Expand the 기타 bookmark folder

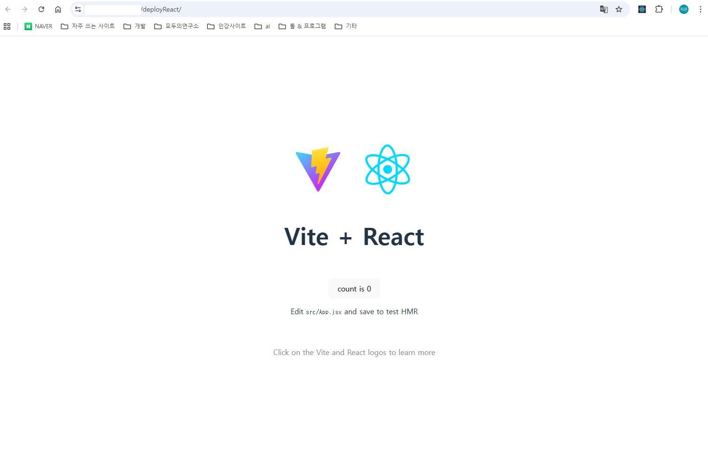pos(346,26)
